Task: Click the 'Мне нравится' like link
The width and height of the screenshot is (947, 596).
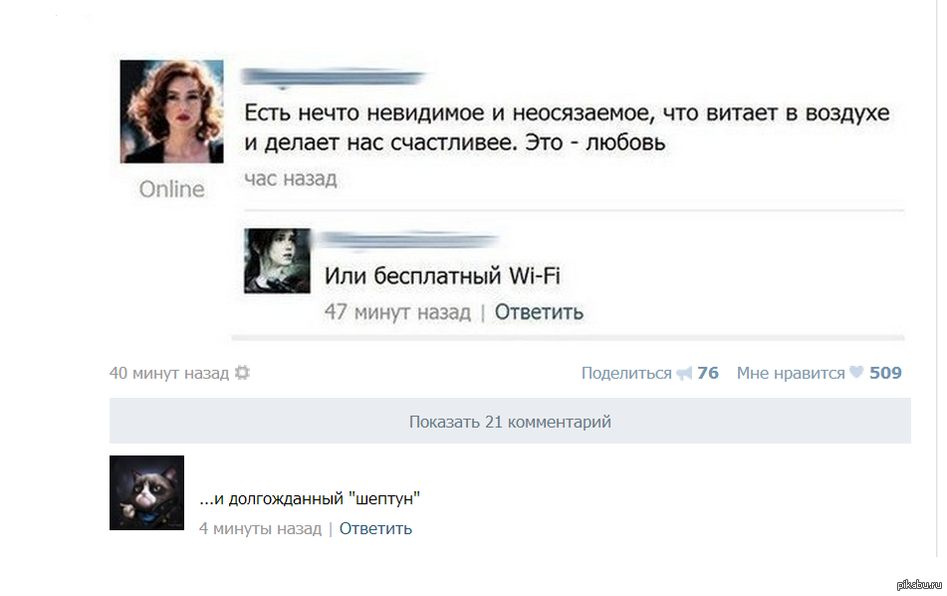Action: coord(791,373)
